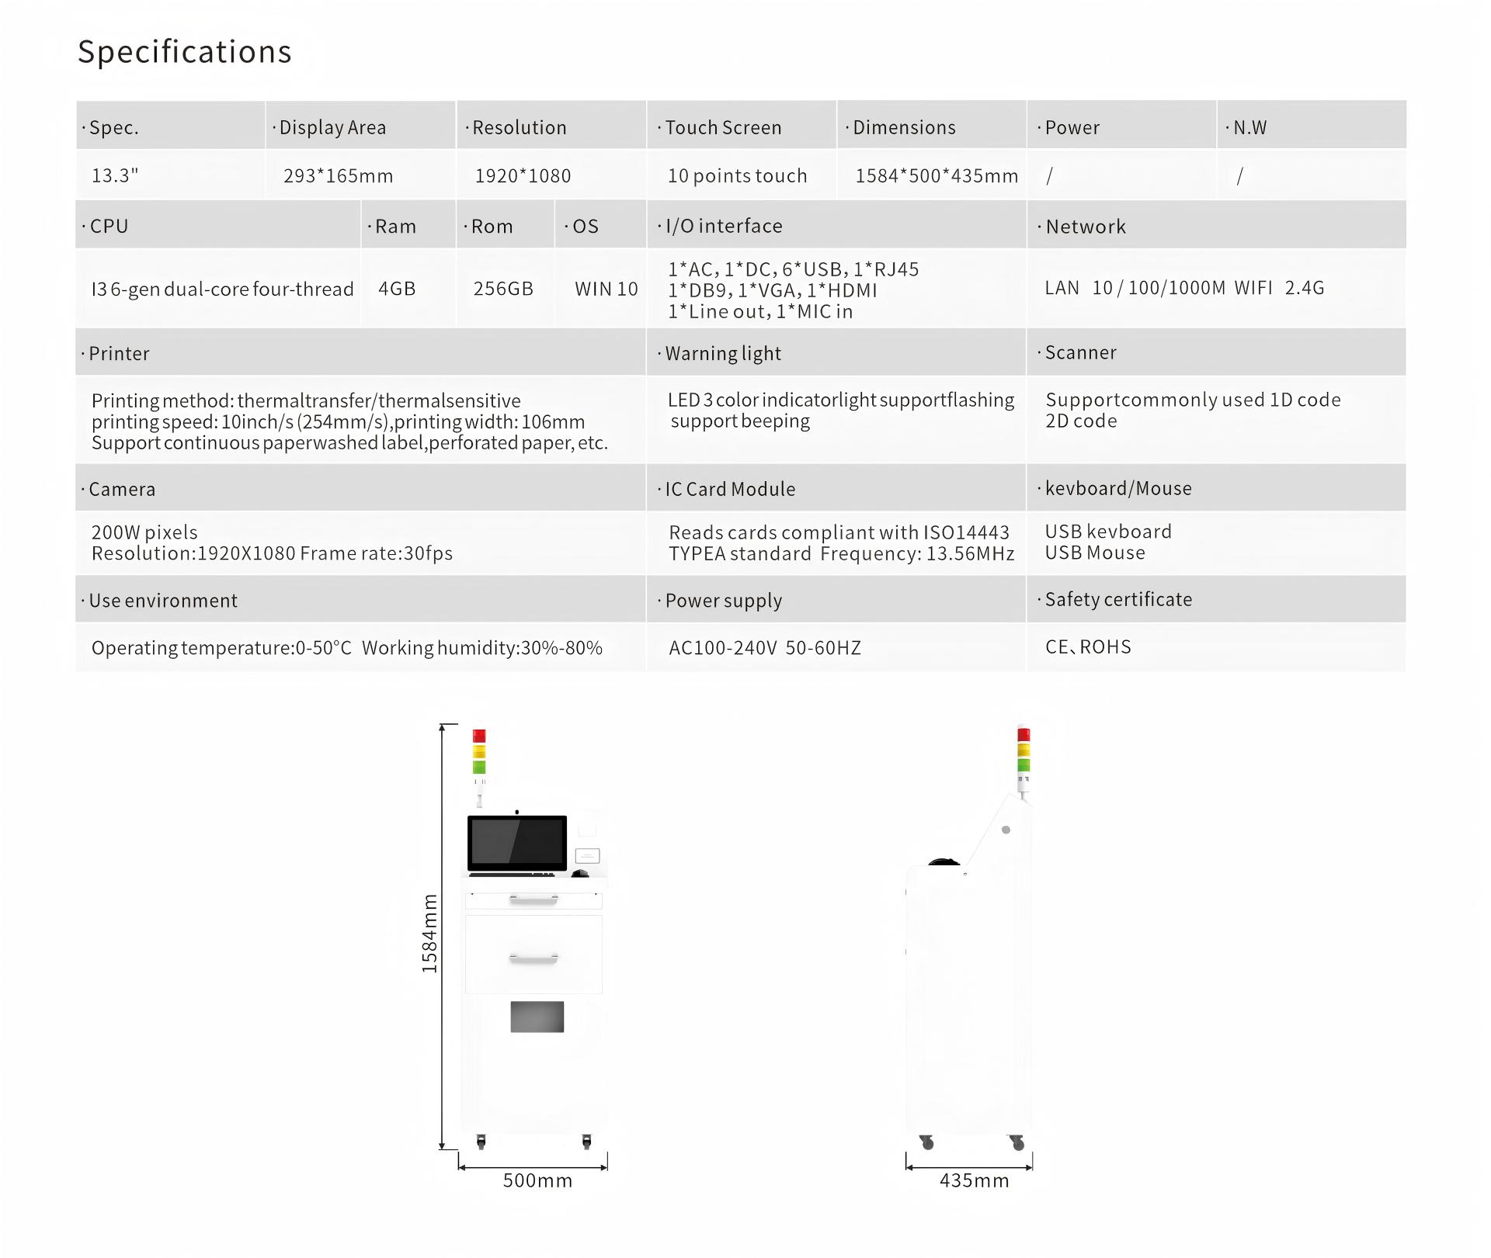Select the WIN 10 OS value
The height and width of the screenshot is (1258, 1491).
click(x=606, y=289)
